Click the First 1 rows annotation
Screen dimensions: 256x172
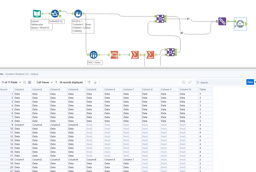pos(95,62)
